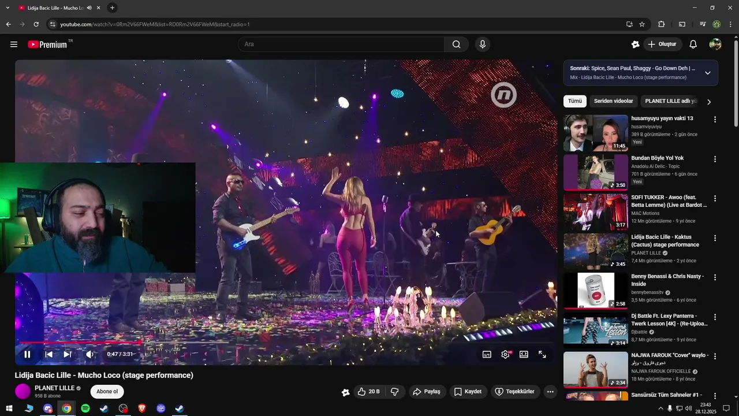Open options for Dj Battle Twerk Lesson

[715, 317]
